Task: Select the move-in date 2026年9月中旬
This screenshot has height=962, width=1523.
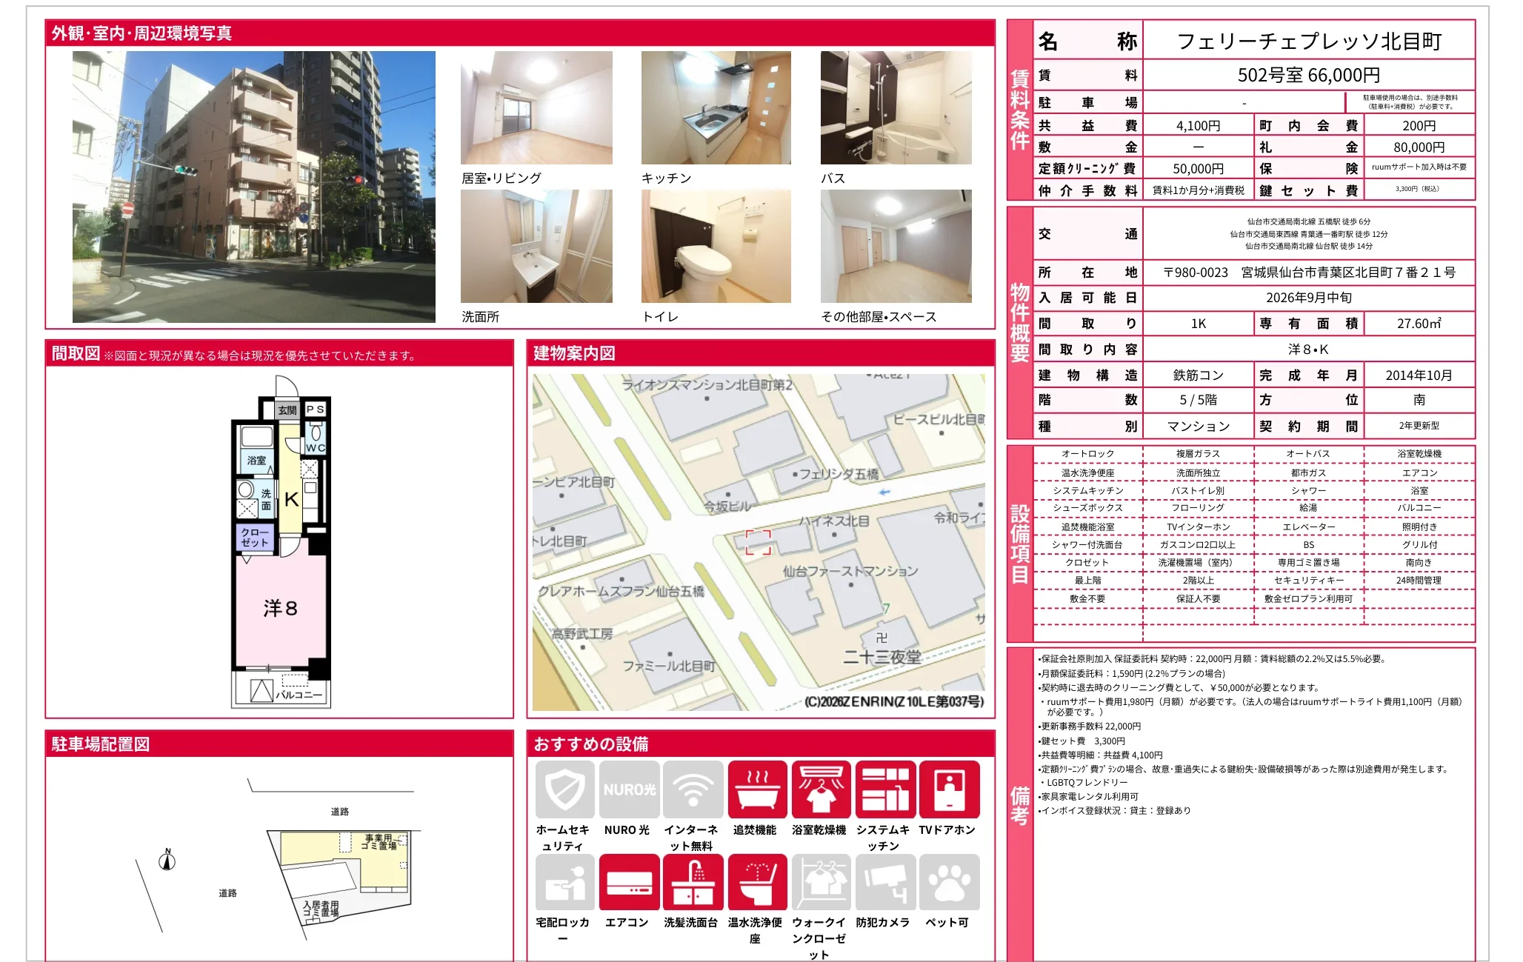Action: pos(1309,298)
